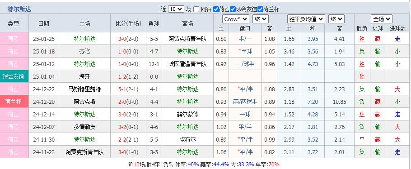
Task: Click the 特尔斯达 team title
Action: pyautogui.click(x=19, y=9)
